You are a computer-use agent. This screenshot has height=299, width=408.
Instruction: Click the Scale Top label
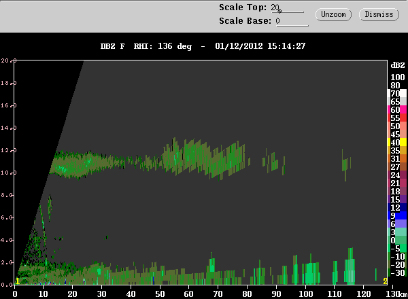tap(243, 7)
